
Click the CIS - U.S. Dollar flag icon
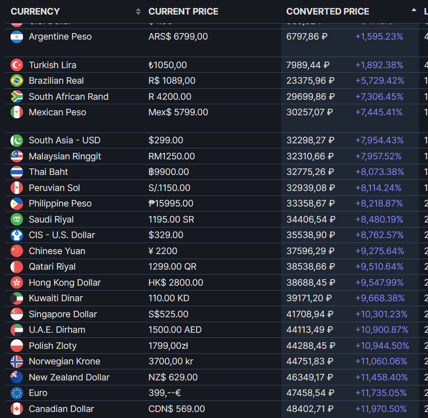17,235
